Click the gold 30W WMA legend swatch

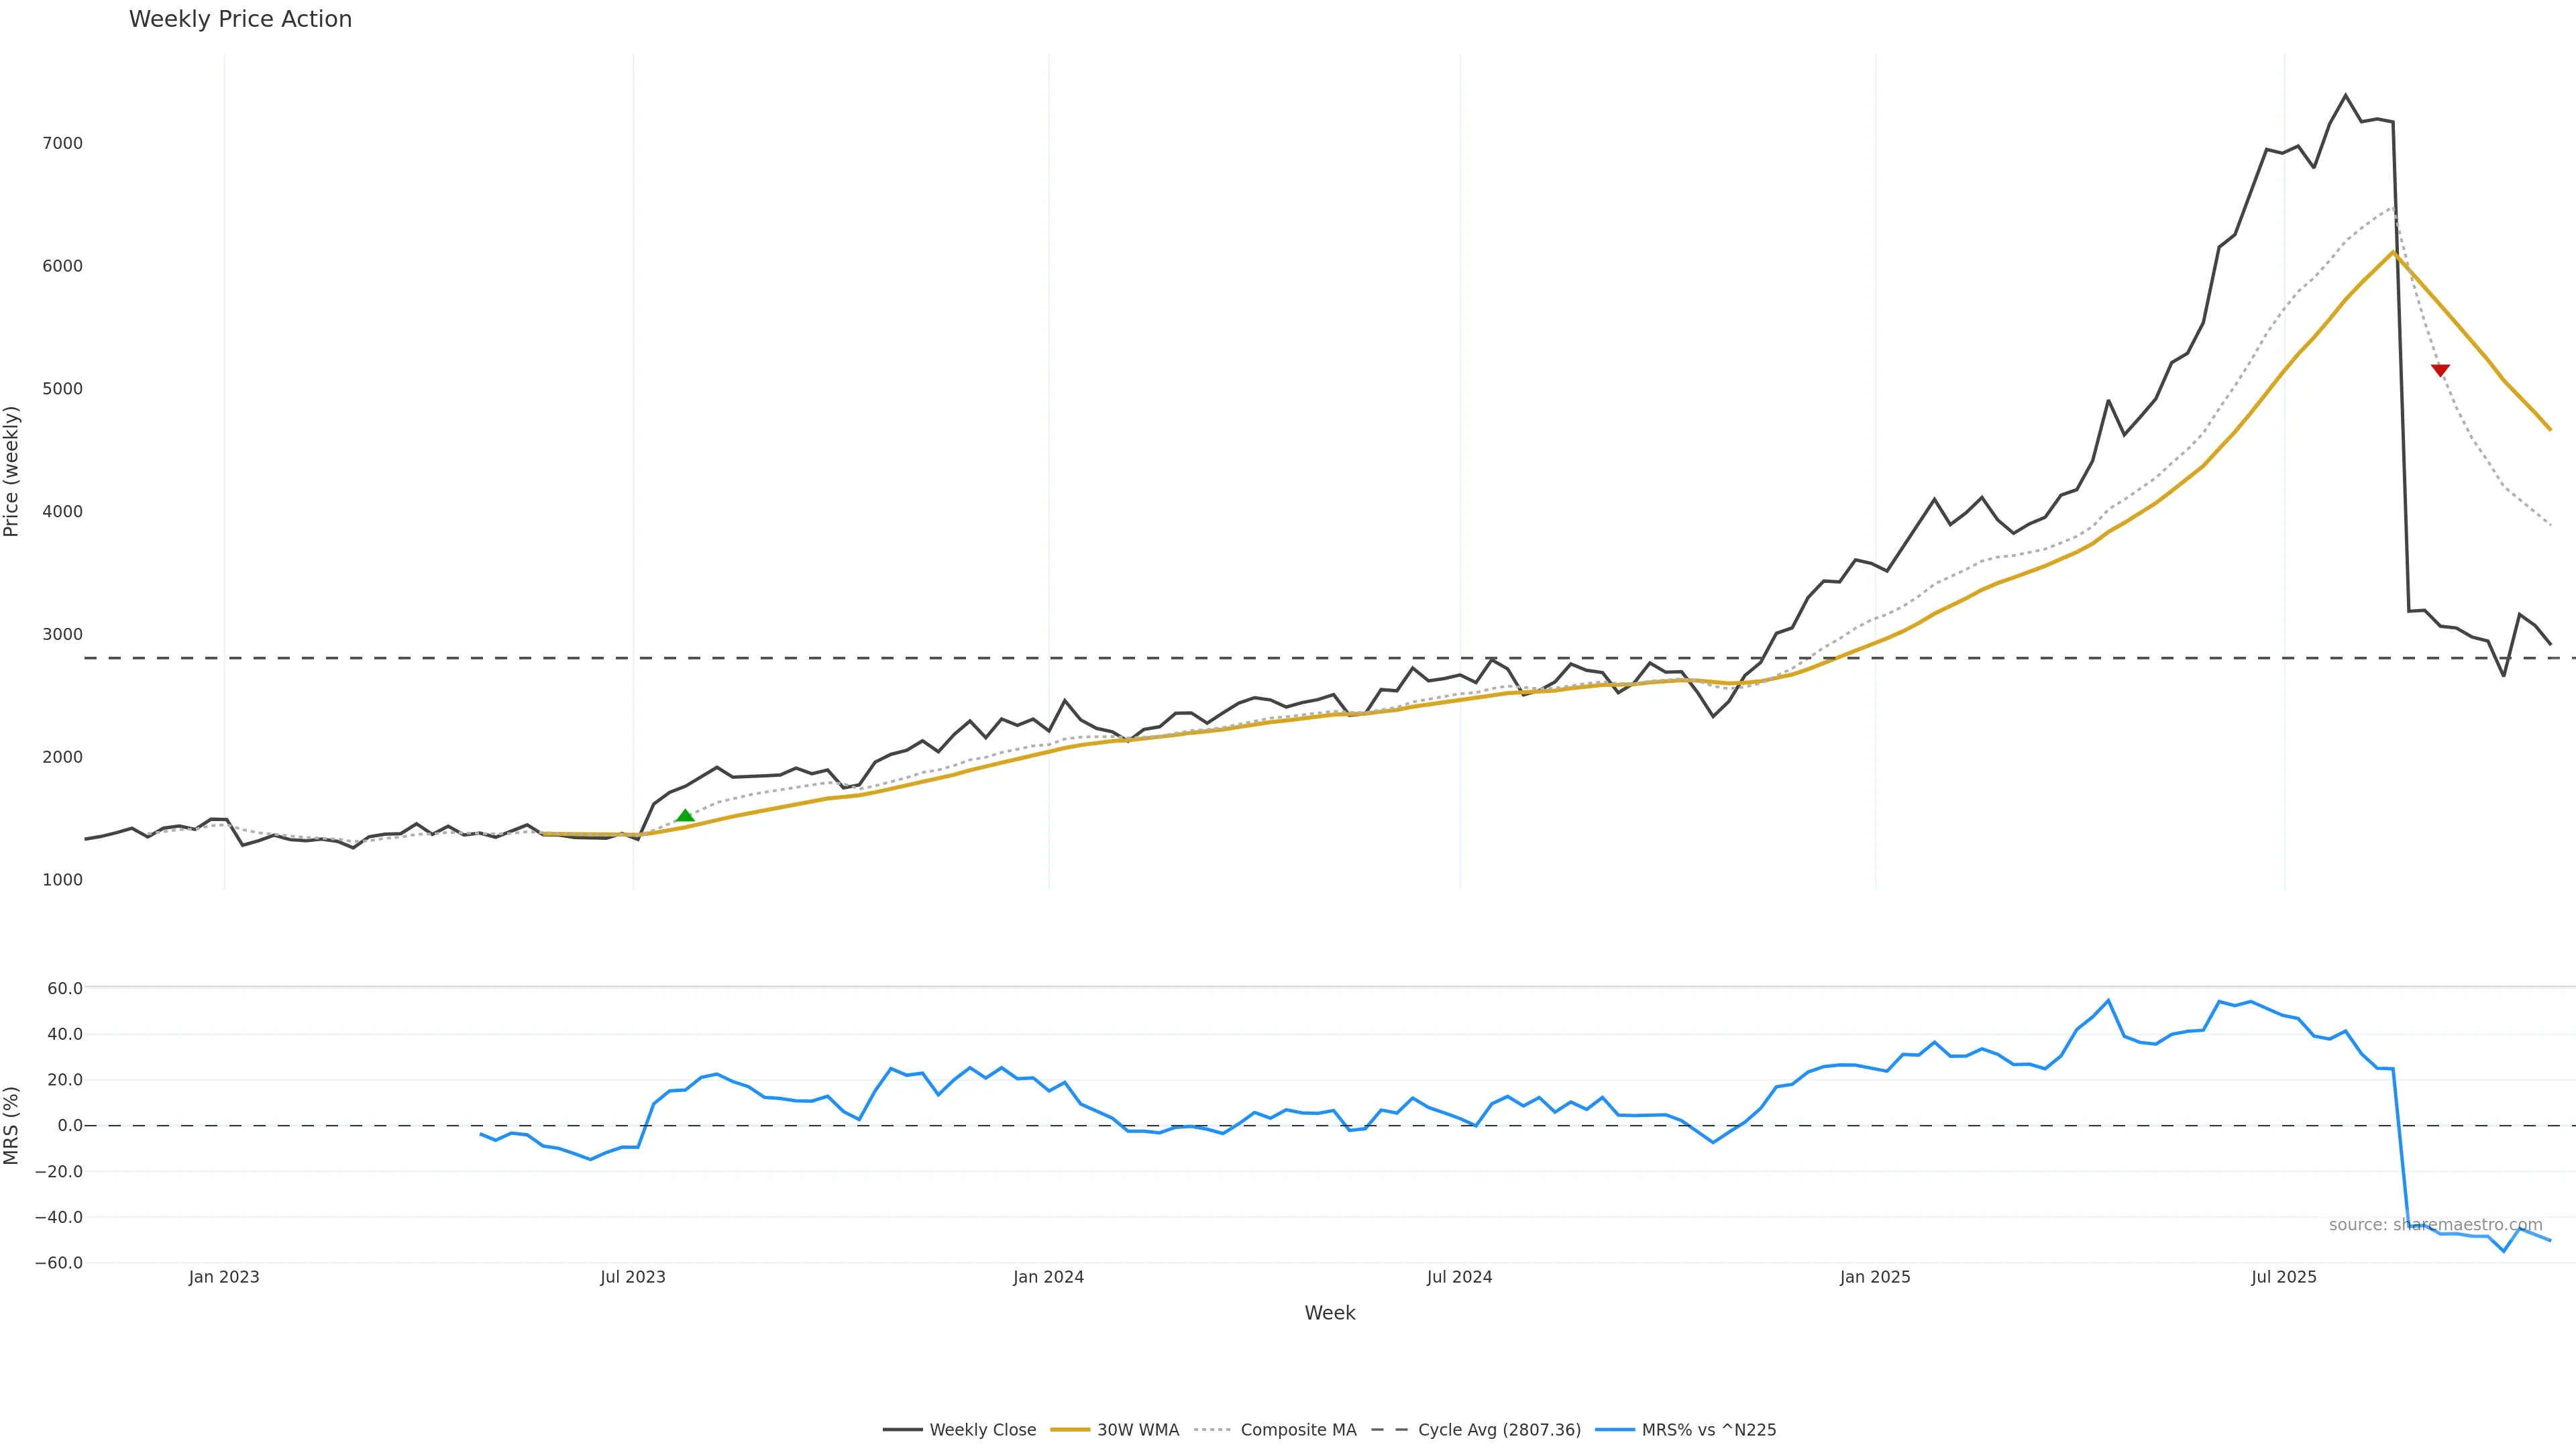coord(1069,1430)
